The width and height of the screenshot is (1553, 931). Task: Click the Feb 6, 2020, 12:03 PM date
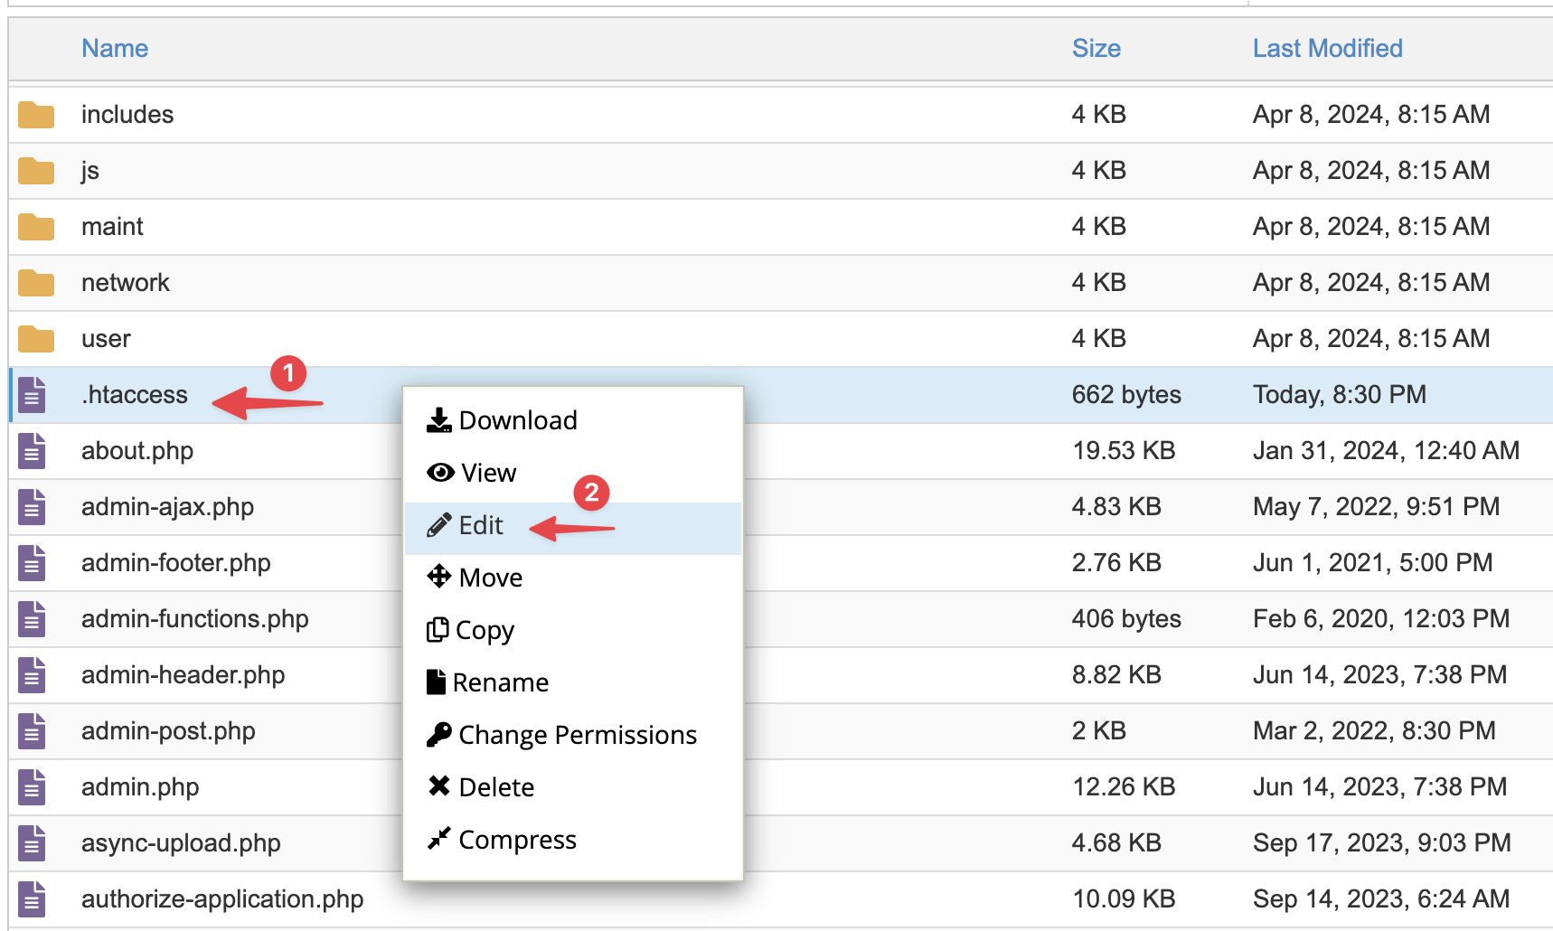click(x=1381, y=619)
